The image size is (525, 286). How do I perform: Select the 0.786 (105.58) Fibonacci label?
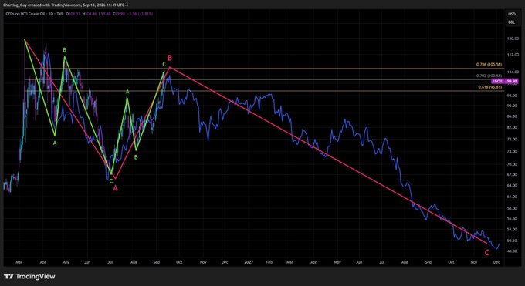pos(489,65)
